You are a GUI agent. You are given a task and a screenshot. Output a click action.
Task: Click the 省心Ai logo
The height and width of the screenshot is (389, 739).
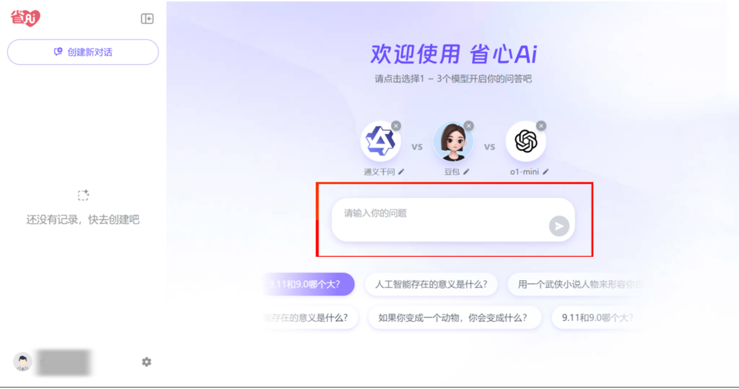[x=26, y=18]
